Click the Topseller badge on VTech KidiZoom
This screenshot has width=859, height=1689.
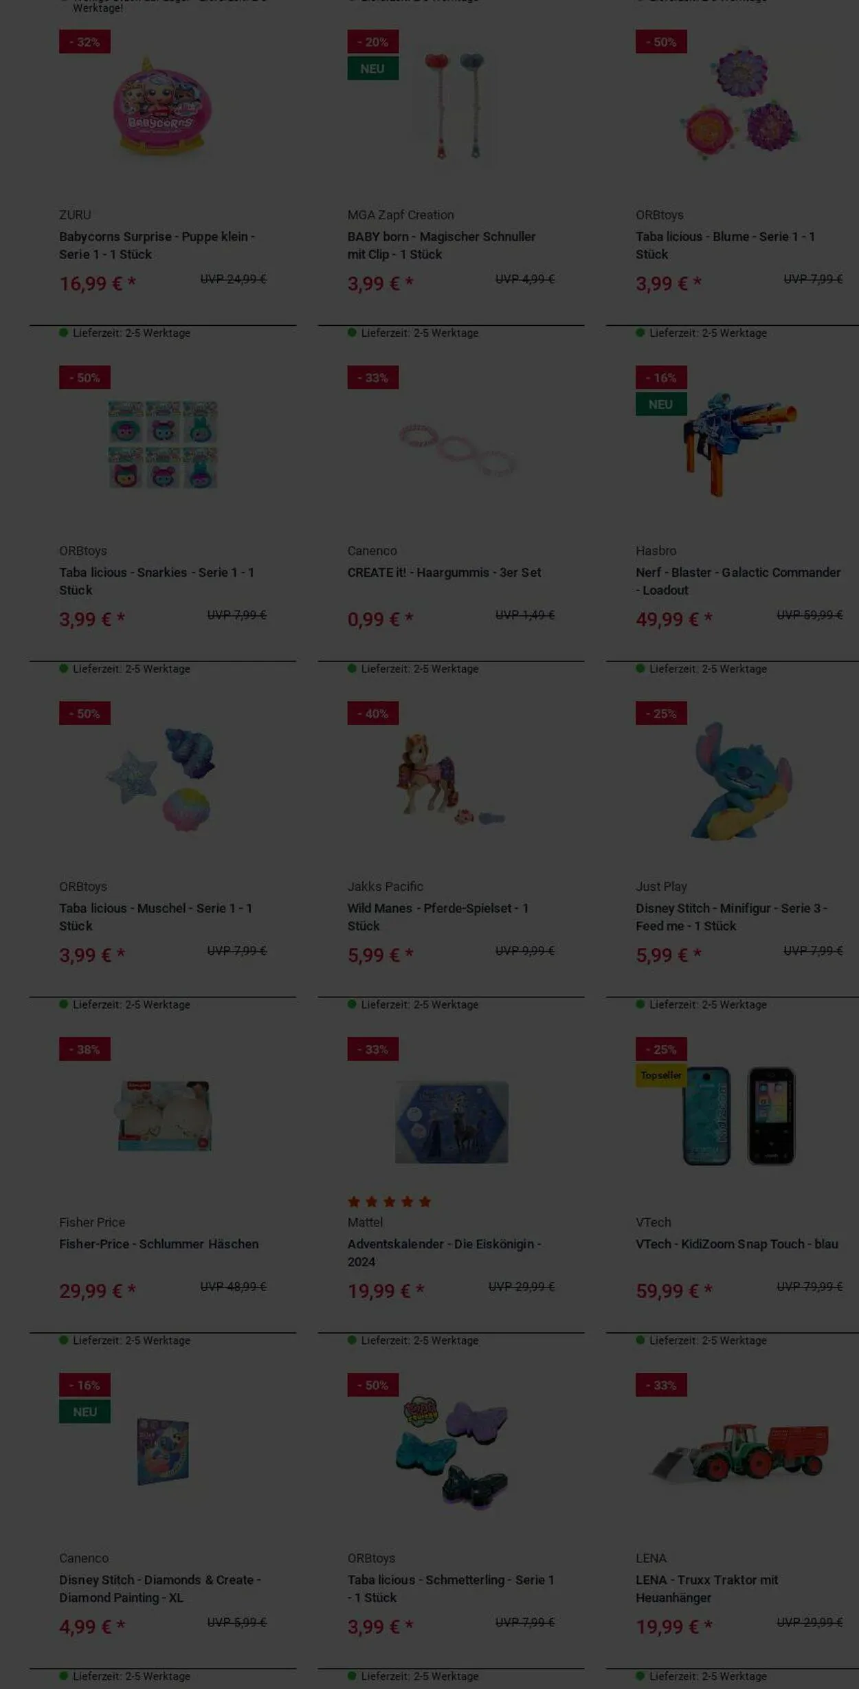click(661, 1075)
